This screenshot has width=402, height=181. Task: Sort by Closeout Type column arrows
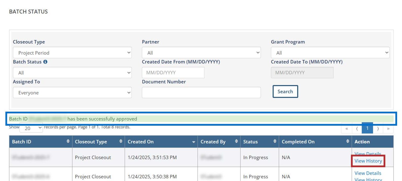pyautogui.click(x=121, y=142)
